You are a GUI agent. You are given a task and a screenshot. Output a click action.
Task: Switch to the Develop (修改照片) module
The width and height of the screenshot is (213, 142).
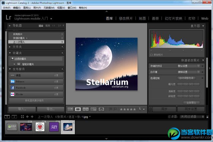coord(126,19)
